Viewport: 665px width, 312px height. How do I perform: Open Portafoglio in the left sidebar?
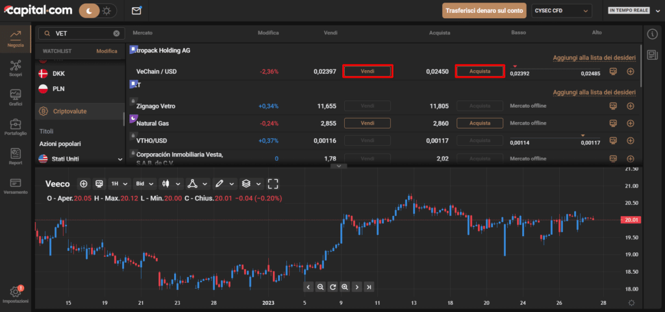16,127
